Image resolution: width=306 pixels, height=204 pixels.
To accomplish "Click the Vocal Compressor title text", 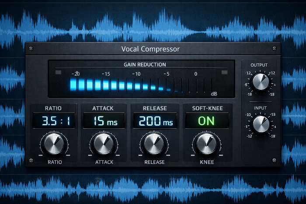I will [150, 49].
